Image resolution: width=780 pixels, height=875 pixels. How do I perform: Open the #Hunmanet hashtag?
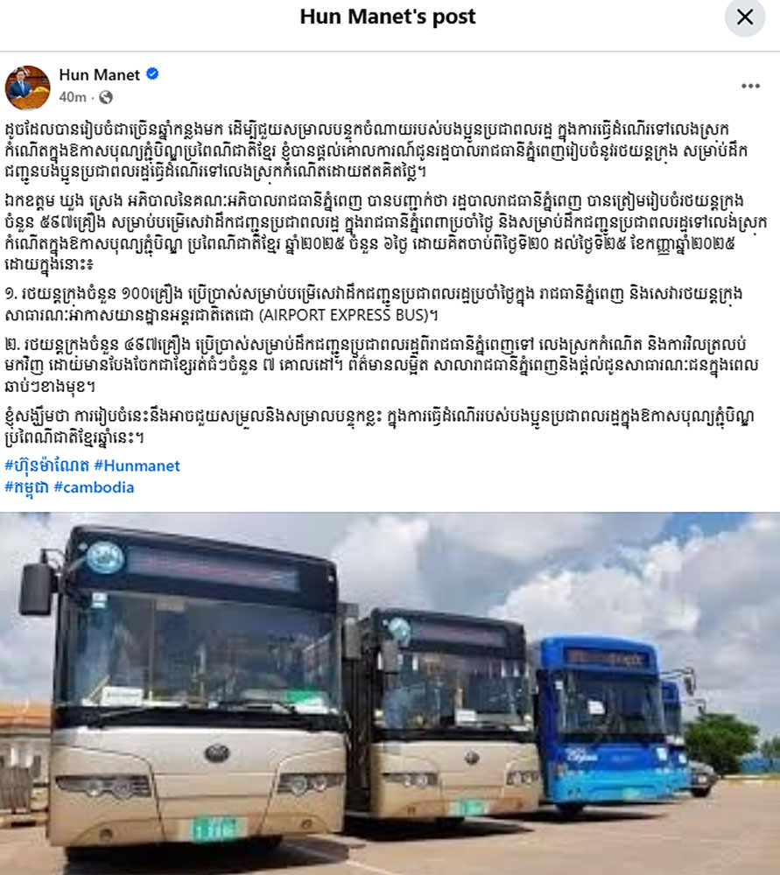[x=137, y=465]
